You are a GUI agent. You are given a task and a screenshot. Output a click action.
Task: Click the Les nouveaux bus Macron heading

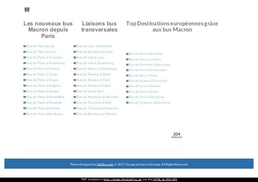pos(48,29)
